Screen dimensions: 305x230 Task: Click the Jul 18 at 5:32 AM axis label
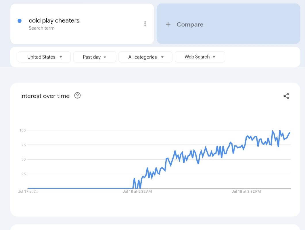pyautogui.click(x=137, y=191)
